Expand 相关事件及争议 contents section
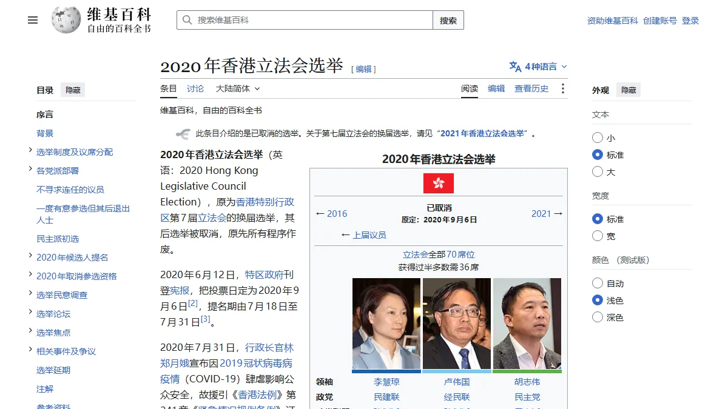This screenshot has width=728, height=409. 30,350
